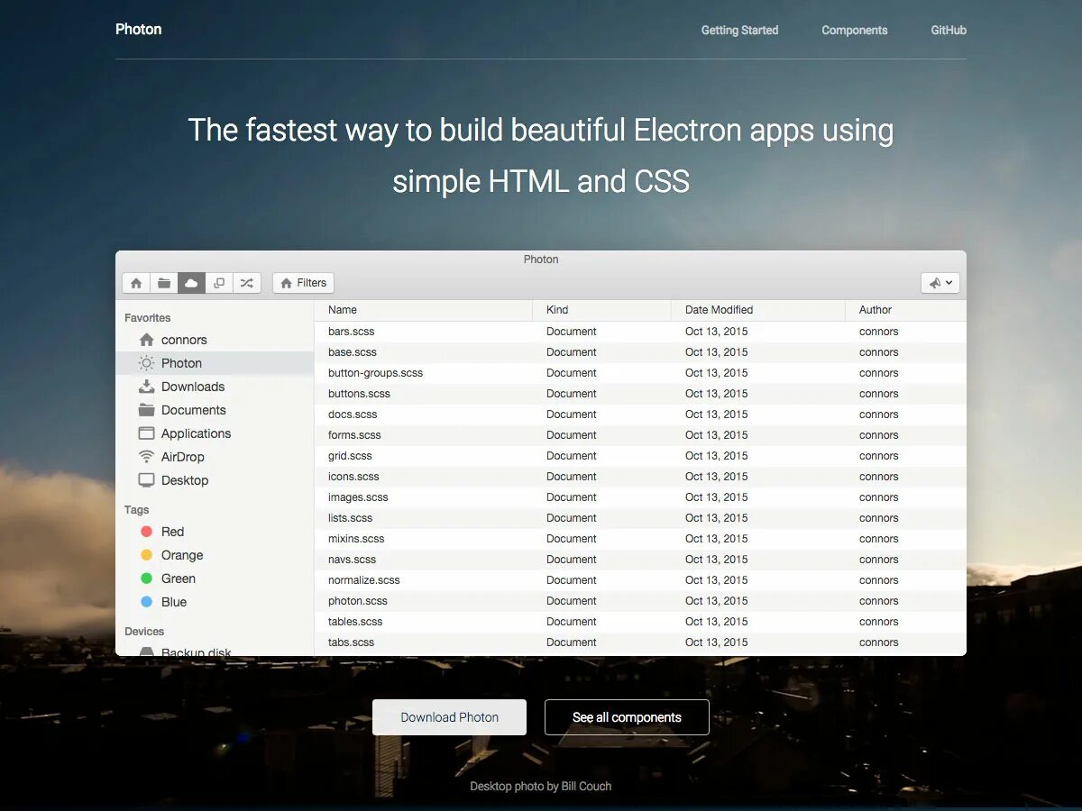Screen dimensions: 1082x811
Task: Click the Desktop monitor icon
Action: [x=146, y=480]
